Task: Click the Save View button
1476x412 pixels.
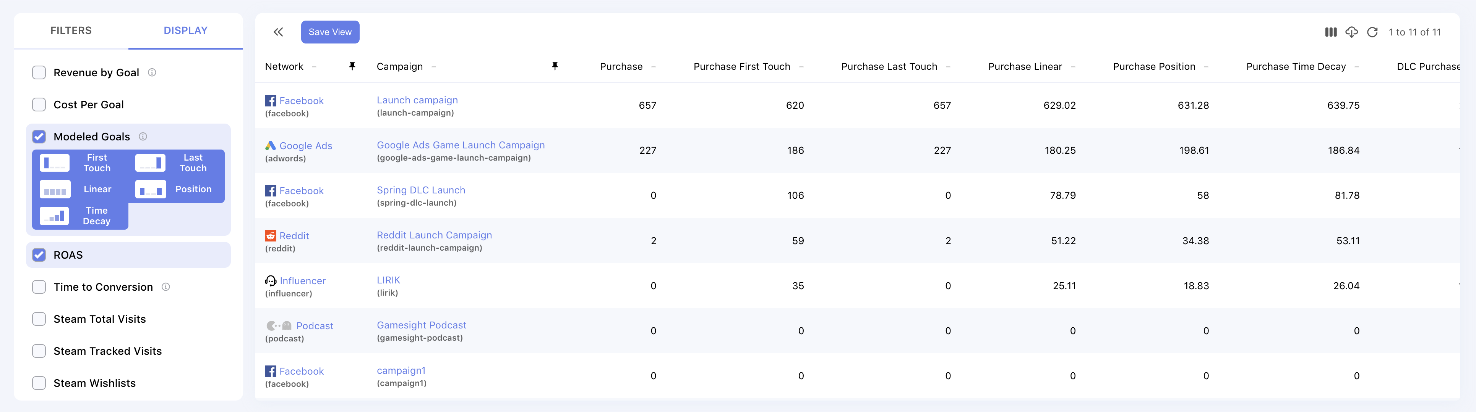Action: click(330, 32)
